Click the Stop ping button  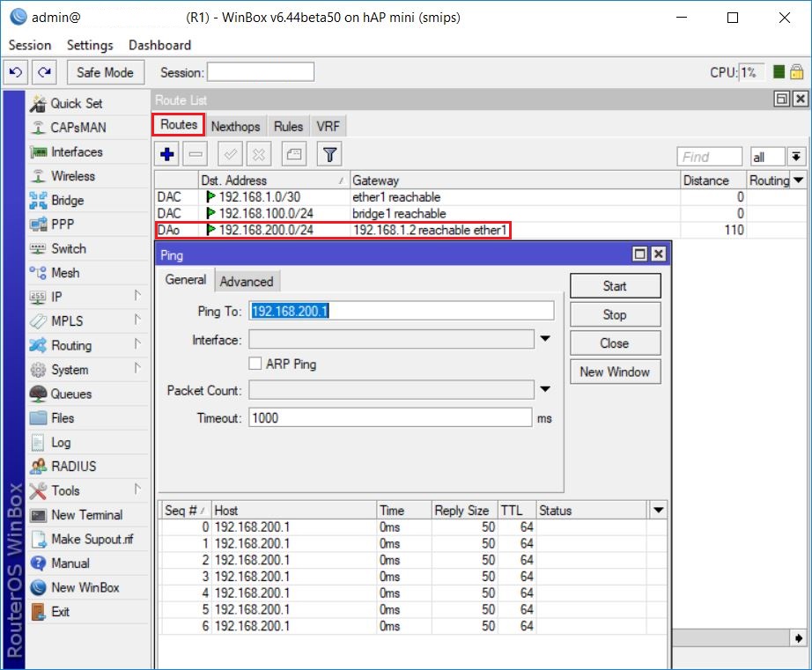pos(616,315)
